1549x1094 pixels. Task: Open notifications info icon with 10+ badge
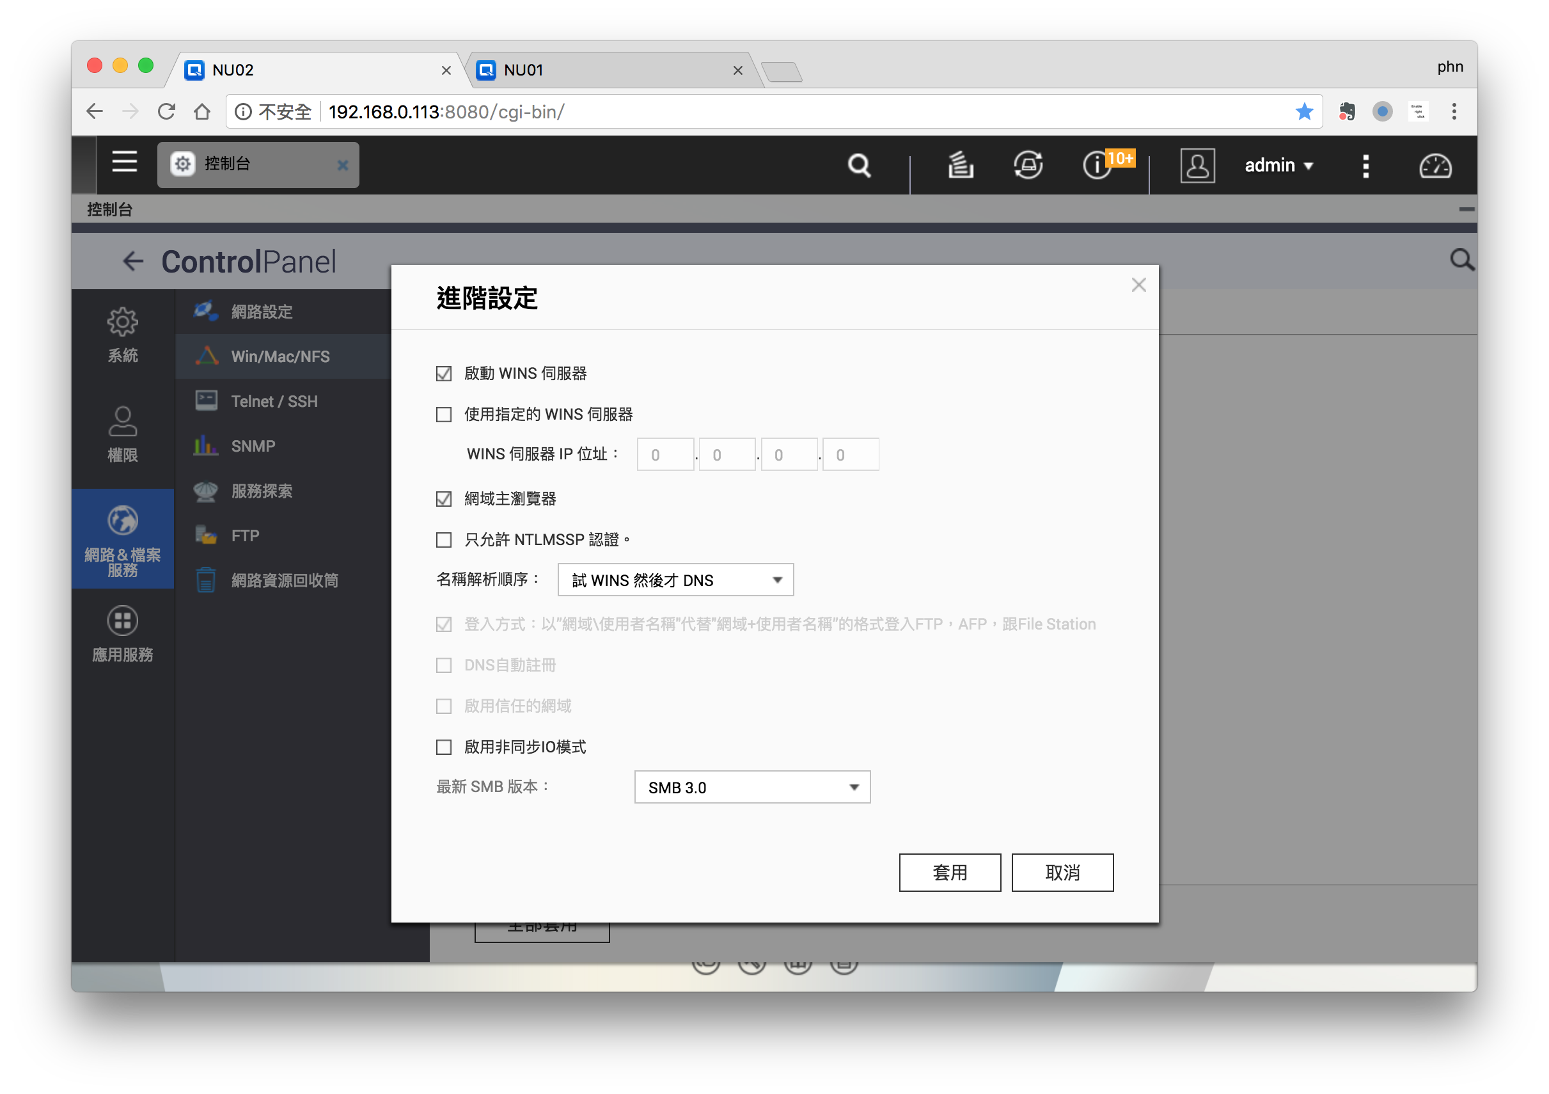[1098, 165]
